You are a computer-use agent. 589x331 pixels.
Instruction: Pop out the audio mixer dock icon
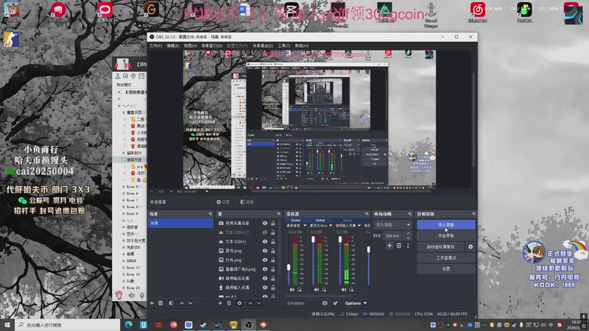[367, 213]
